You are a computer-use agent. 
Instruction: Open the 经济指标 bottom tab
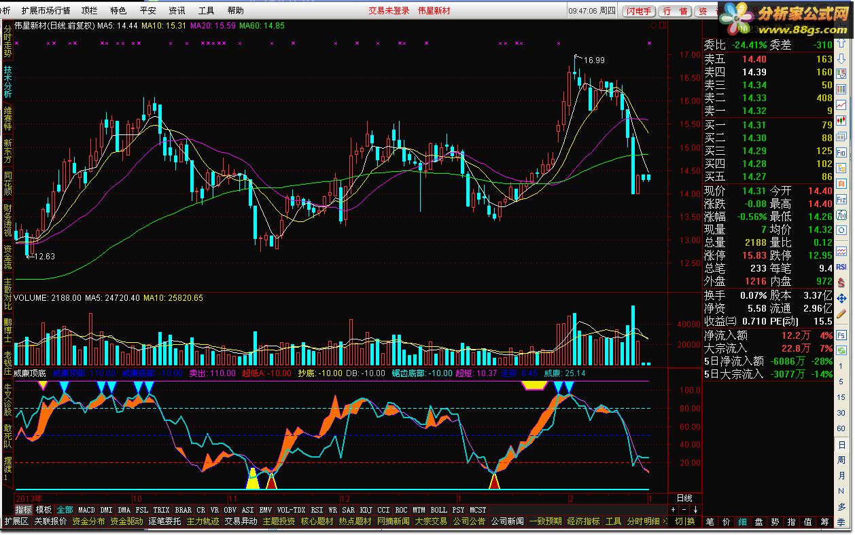tap(583, 521)
